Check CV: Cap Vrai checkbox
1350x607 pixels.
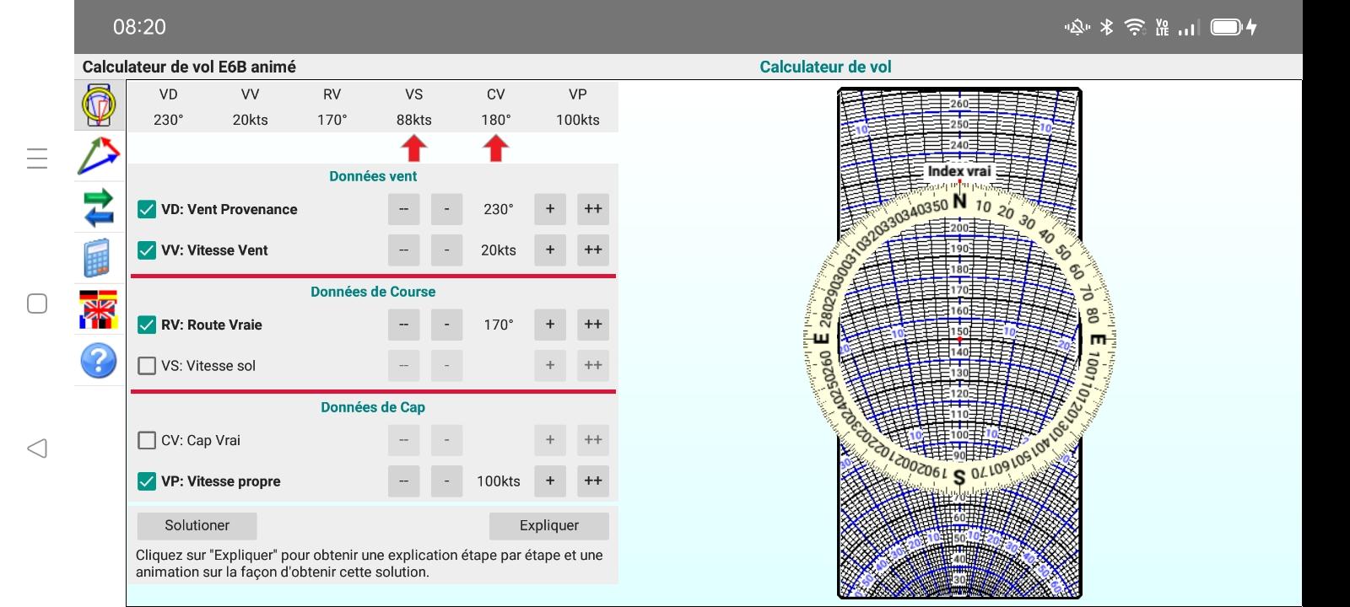(147, 440)
